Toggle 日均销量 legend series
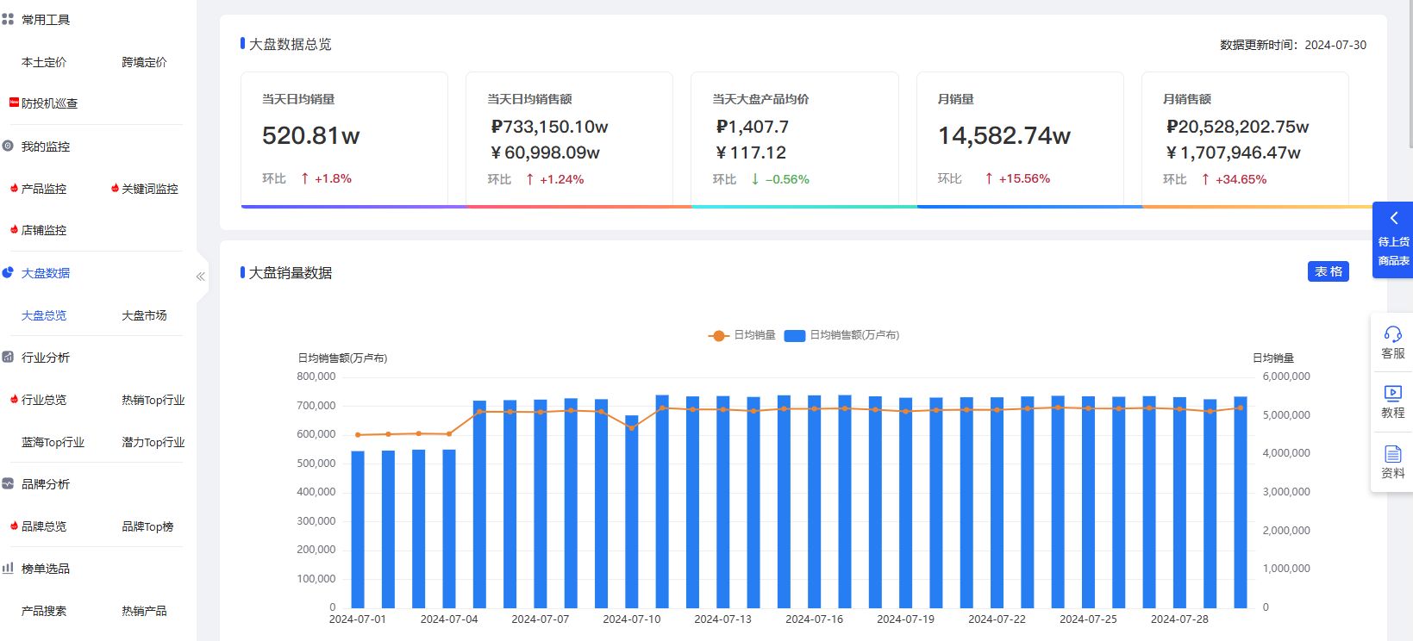Viewport: 1413px width, 641px height. click(742, 335)
